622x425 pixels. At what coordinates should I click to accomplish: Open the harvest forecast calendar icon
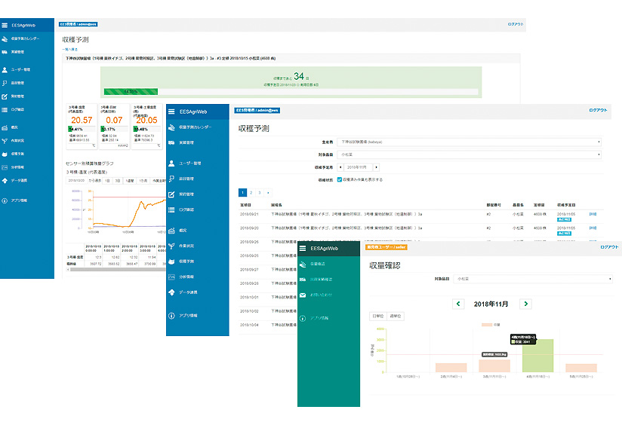173,127
